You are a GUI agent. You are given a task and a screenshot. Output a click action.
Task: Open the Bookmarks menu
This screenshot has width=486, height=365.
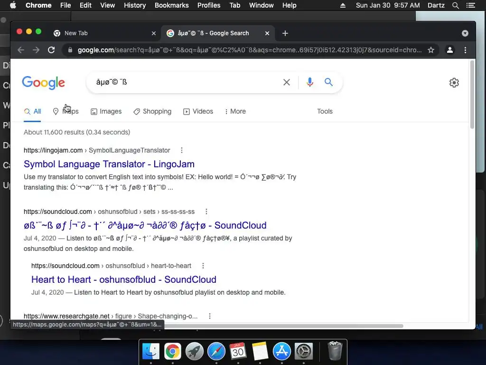pos(172,5)
